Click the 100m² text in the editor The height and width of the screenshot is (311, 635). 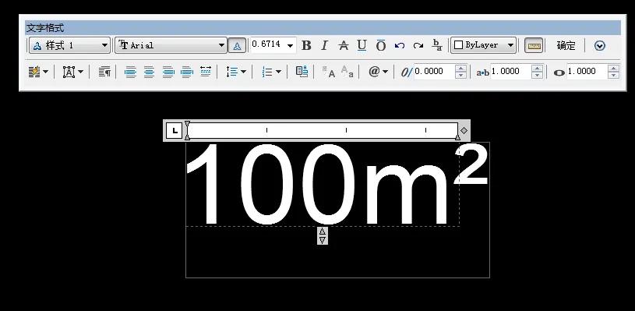point(336,184)
